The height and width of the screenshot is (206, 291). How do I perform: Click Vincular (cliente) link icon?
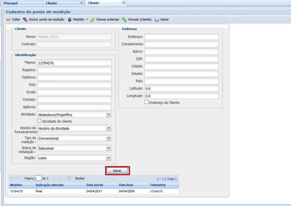tap(124, 19)
